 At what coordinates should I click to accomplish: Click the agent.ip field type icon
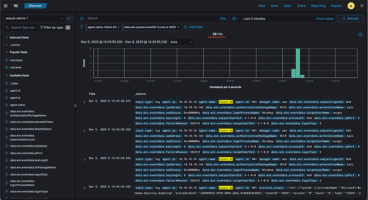coord(6,98)
